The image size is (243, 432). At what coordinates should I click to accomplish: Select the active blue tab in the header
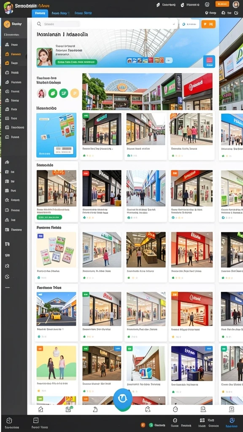pos(40,13)
